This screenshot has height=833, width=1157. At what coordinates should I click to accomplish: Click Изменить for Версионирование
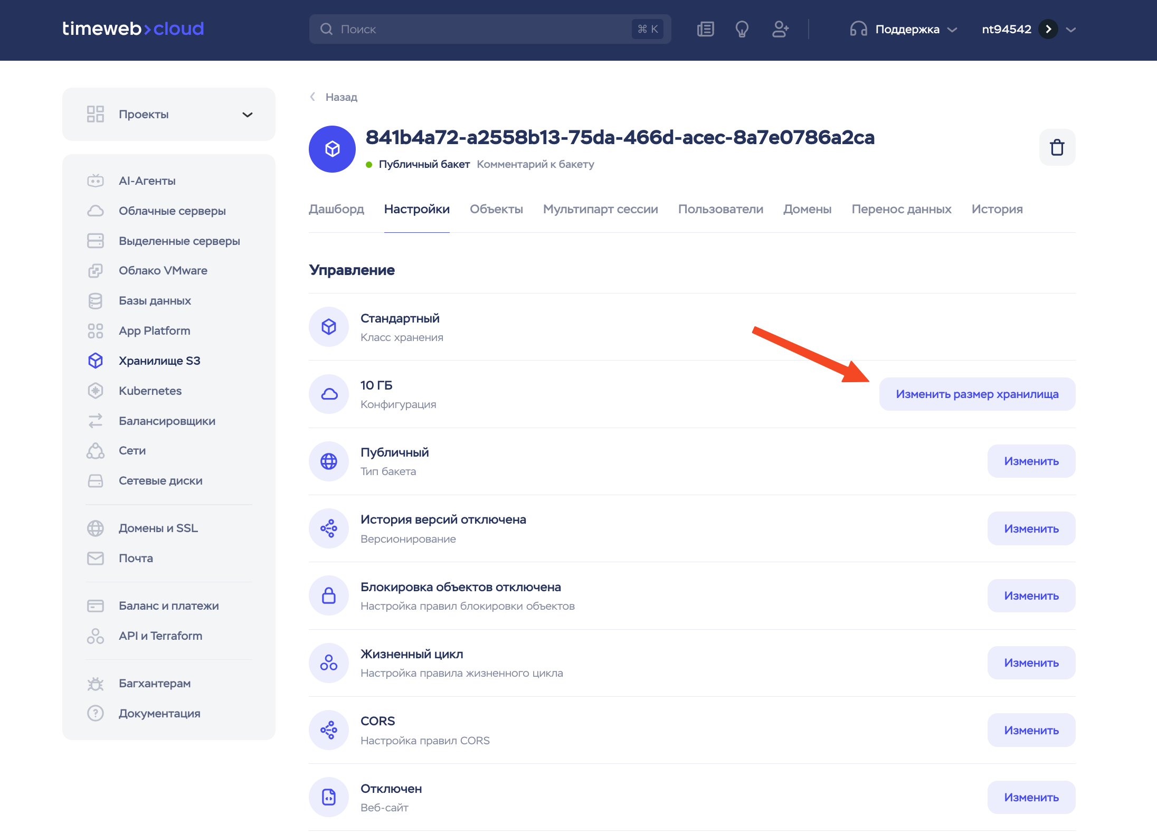coord(1031,528)
